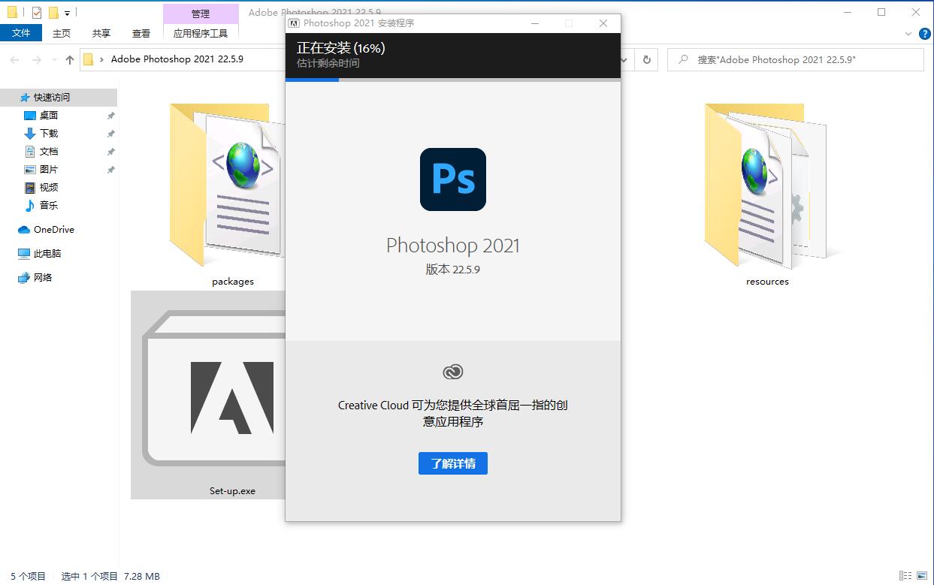Click the Photoshop 2021 Ps logo icon
The width and height of the screenshot is (934, 585).
coord(452,179)
